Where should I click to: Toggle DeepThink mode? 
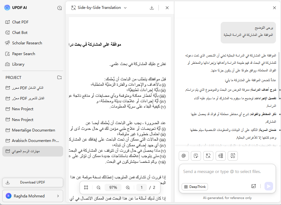pos(195,187)
